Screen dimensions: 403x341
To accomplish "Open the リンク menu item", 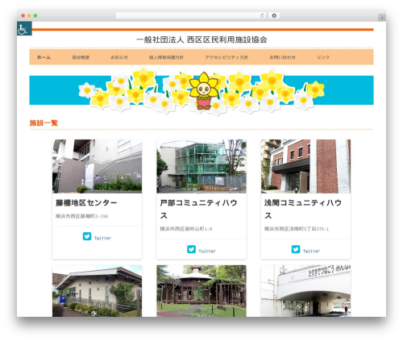I will pyautogui.click(x=323, y=57).
